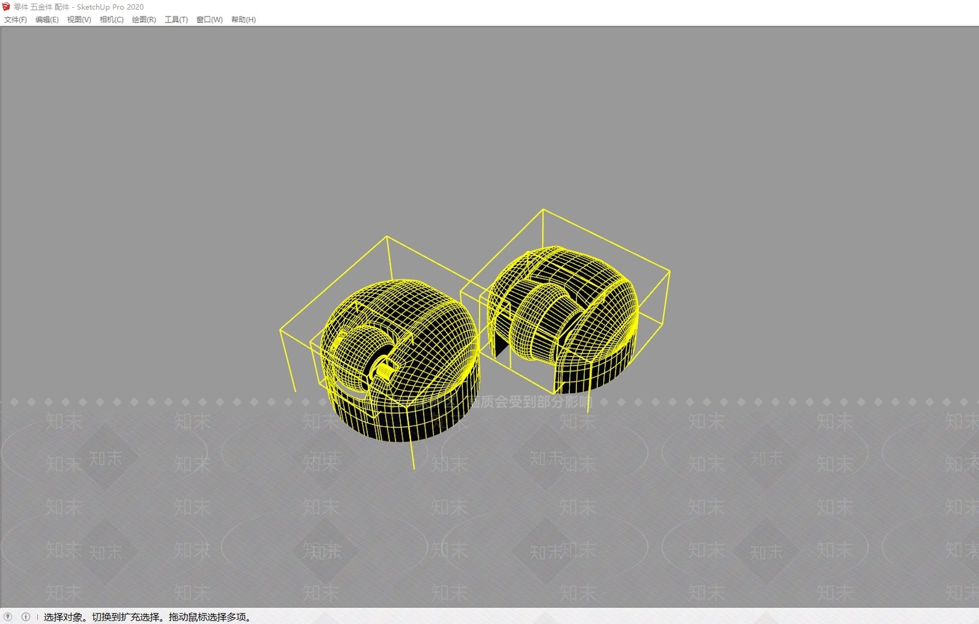Open the 文件(F) menu
Screen dimensions: 979x624
15,20
